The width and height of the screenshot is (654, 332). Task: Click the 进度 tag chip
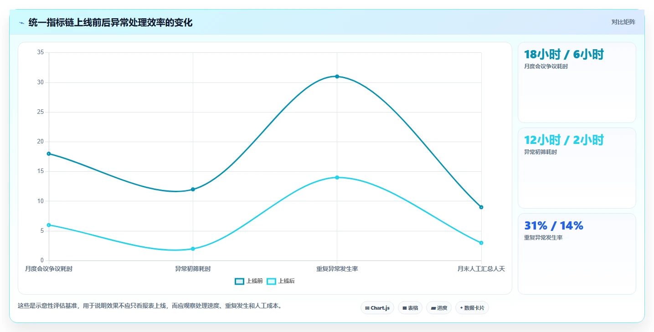[x=439, y=308]
